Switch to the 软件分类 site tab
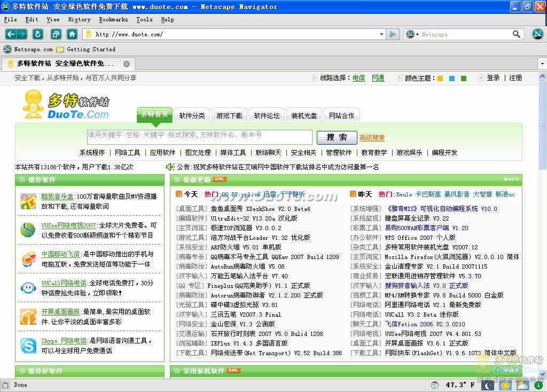Screen dimensions: 547x392 click(192, 115)
